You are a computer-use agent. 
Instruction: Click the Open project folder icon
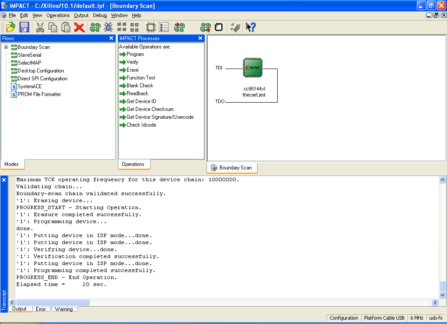(x=10, y=28)
